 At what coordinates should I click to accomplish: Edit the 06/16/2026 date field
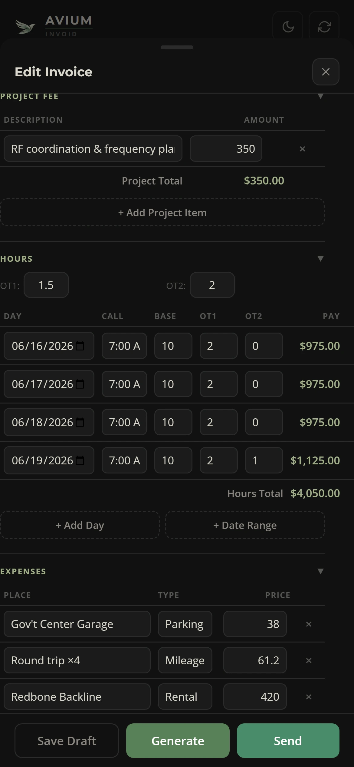pos(49,346)
